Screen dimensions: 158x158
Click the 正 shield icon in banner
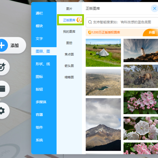point(90,32)
